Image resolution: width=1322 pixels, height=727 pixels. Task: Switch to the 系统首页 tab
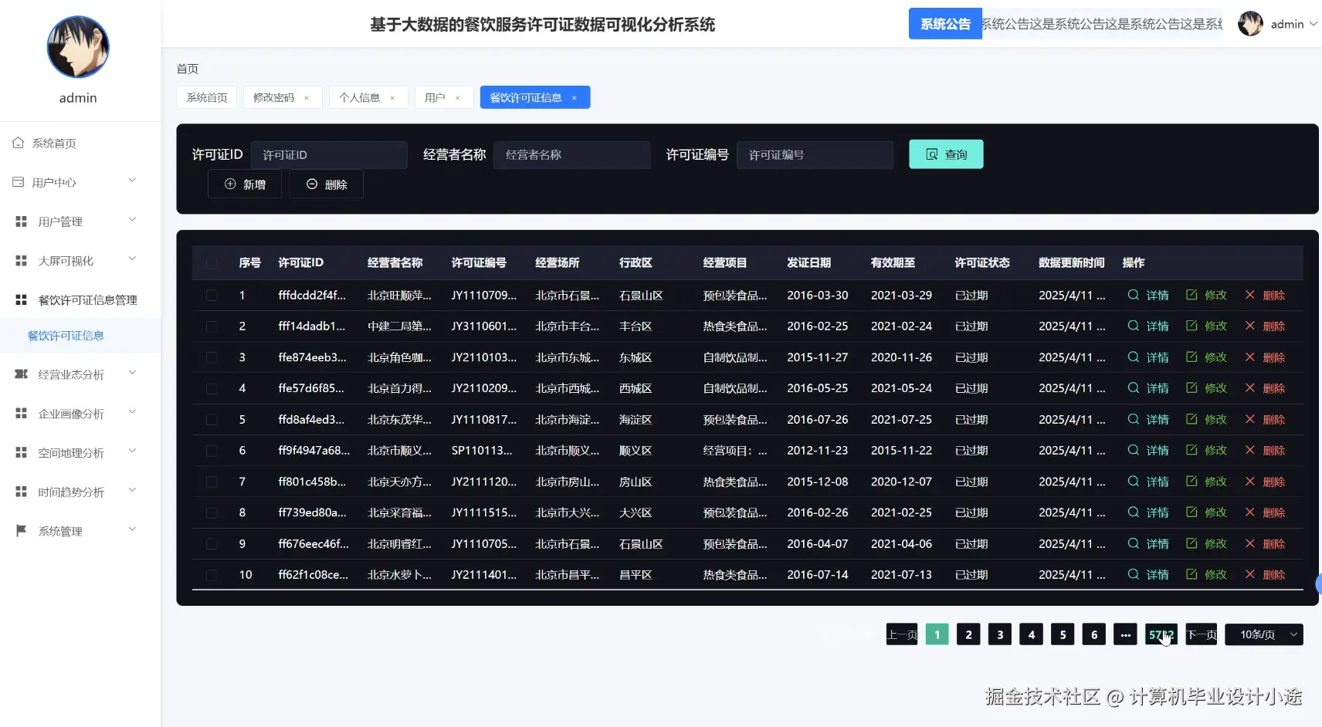pos(207,97)
